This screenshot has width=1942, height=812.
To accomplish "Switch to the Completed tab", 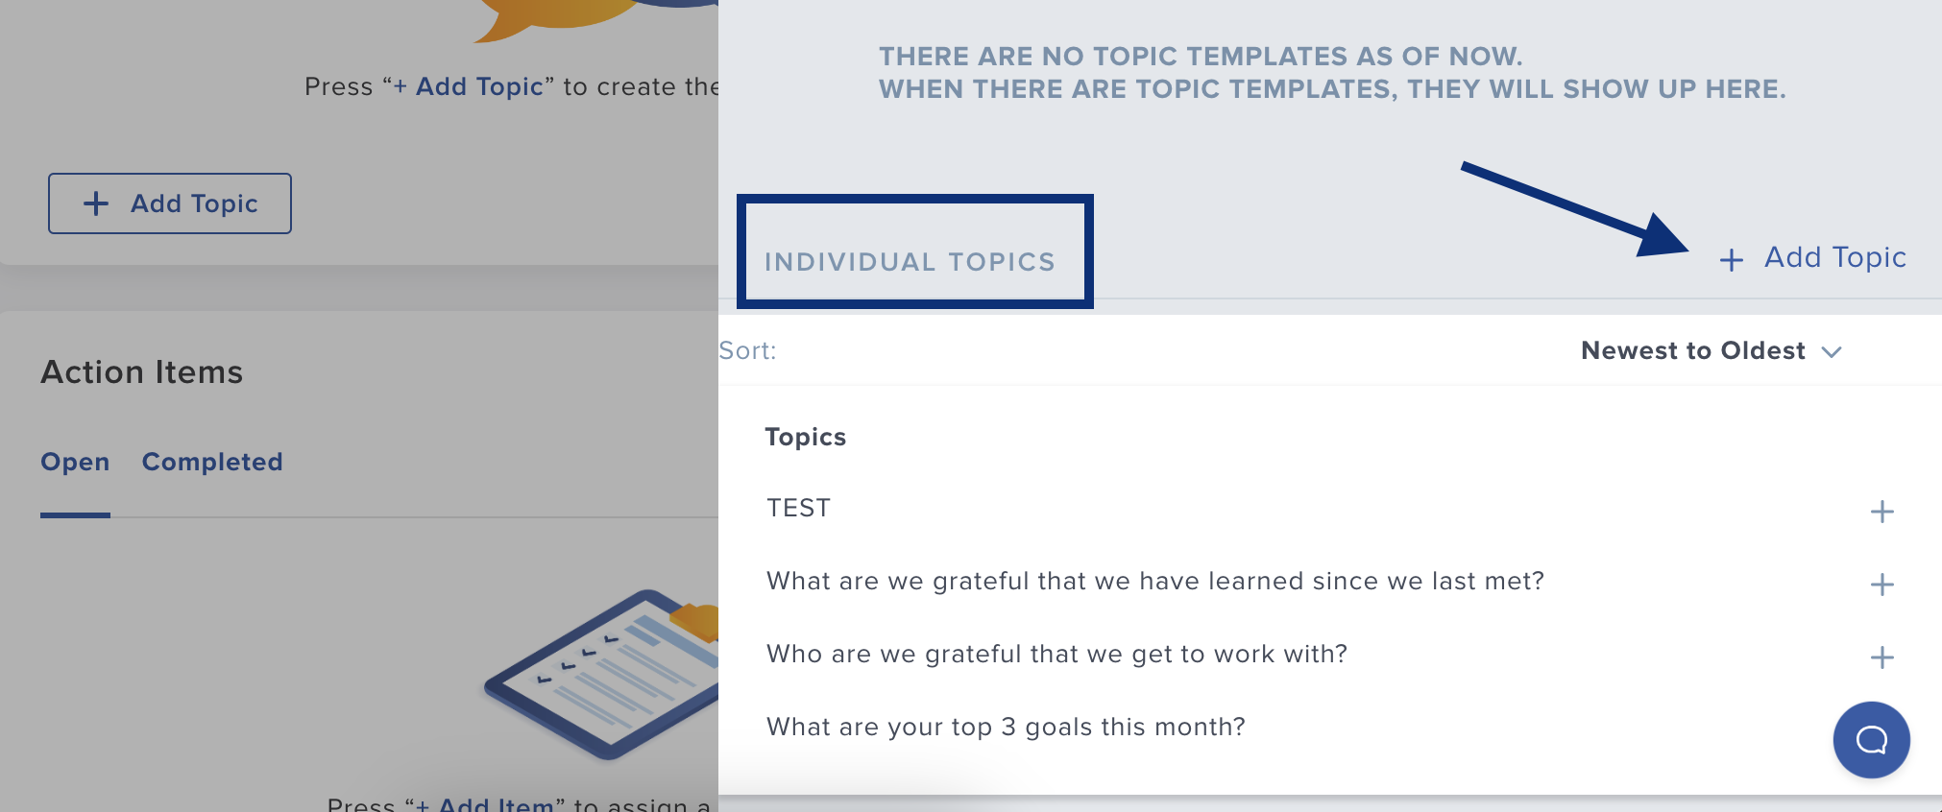I will tap(212, 462).
